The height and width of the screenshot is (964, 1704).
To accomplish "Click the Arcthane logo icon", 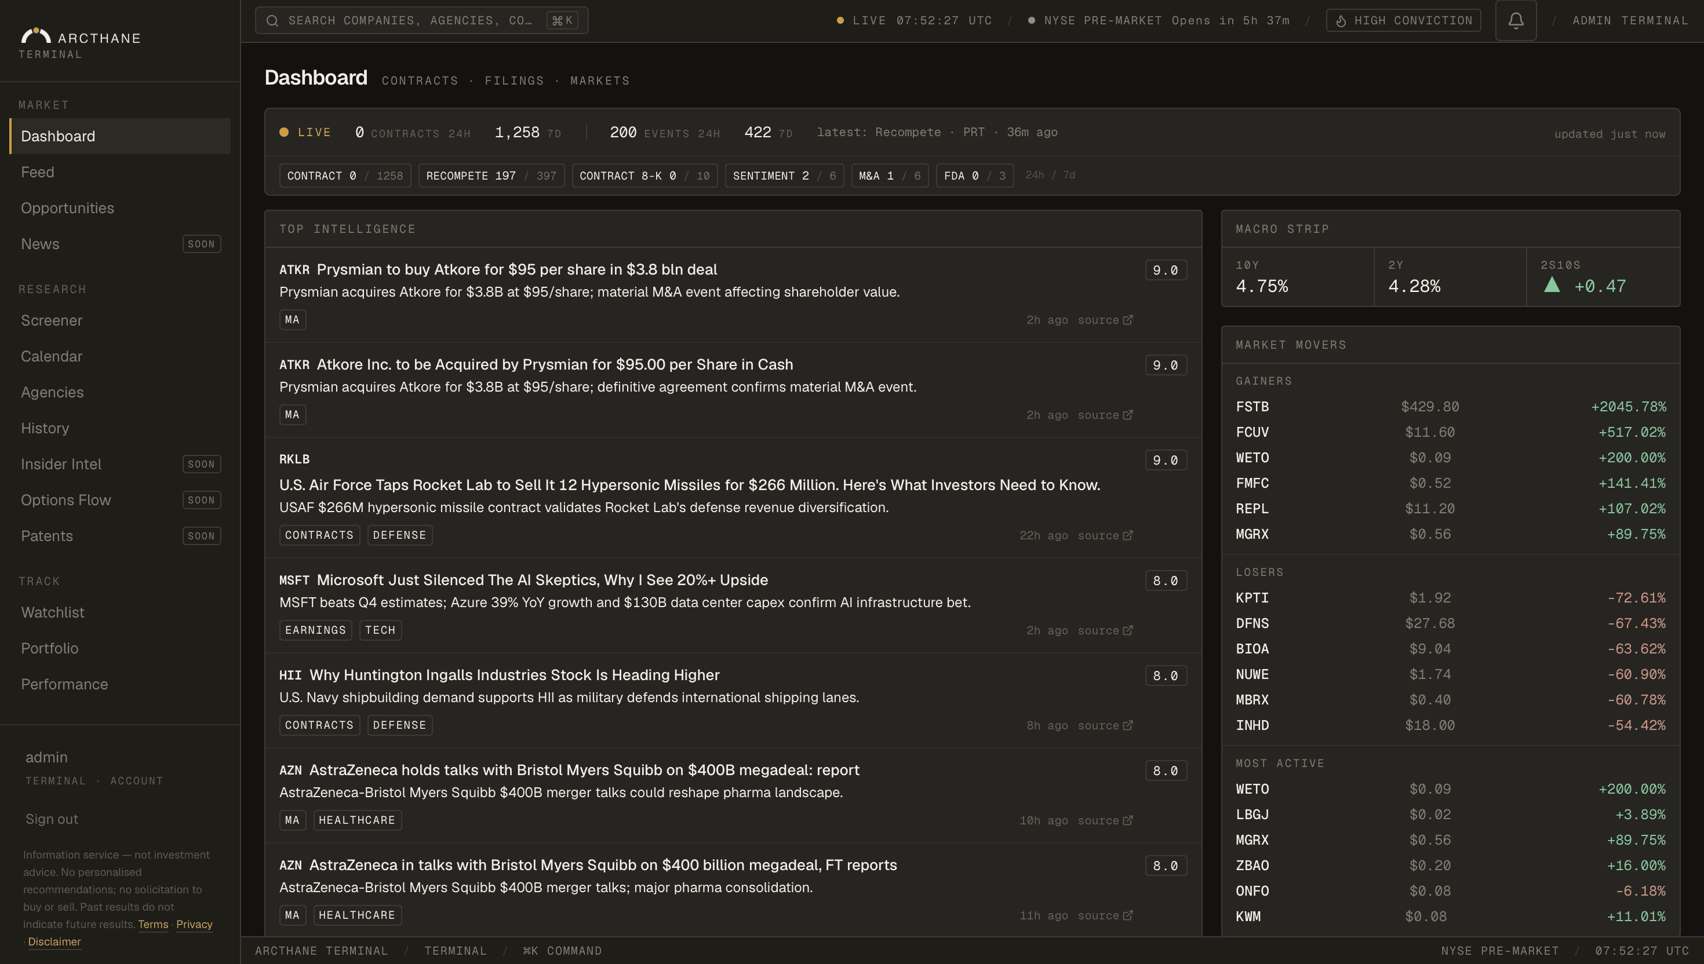I will [36, 35].
